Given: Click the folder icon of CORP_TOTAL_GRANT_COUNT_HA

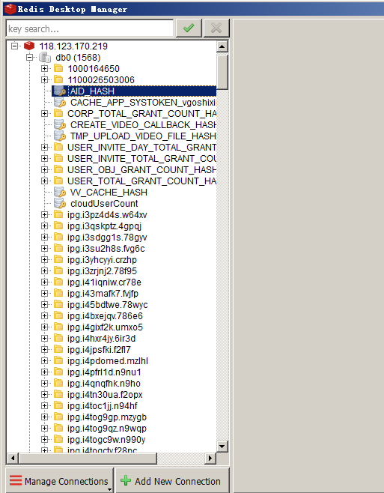Looking at the screenshot, I should (x=58, y=113).
